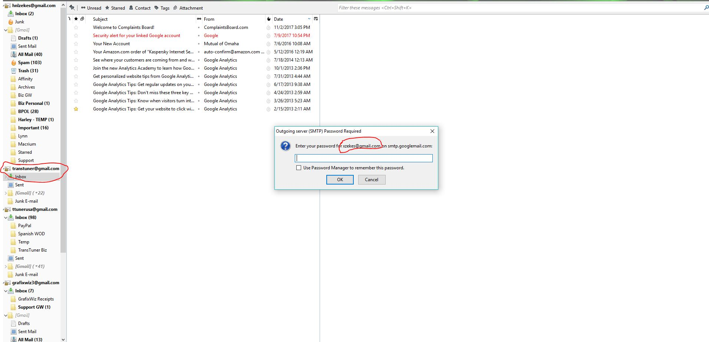Collapse the Inbox (7) folder
Image resolution: width=709 pixels, height=342 pixels.
(6, 291)
